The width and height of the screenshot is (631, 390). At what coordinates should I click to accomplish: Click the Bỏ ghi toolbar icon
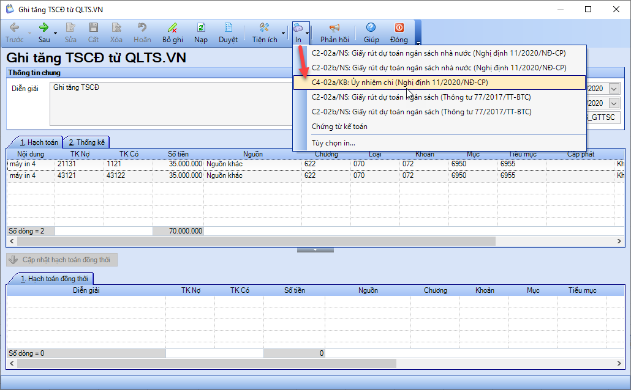[x=173, y=28]
